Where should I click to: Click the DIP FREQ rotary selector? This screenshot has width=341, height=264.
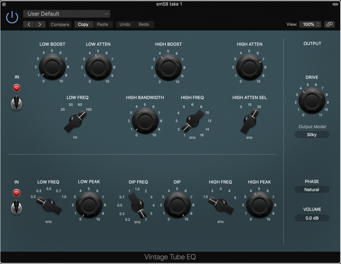tap(138, 205)
